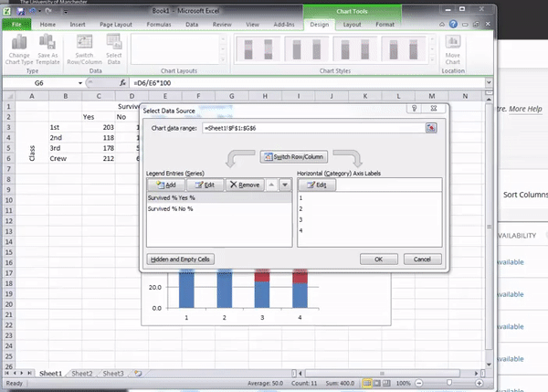The height and width of the screenshot is (392, 548).
Task: Move the selected series up with the arrow
Action: (x=271, y=185)
